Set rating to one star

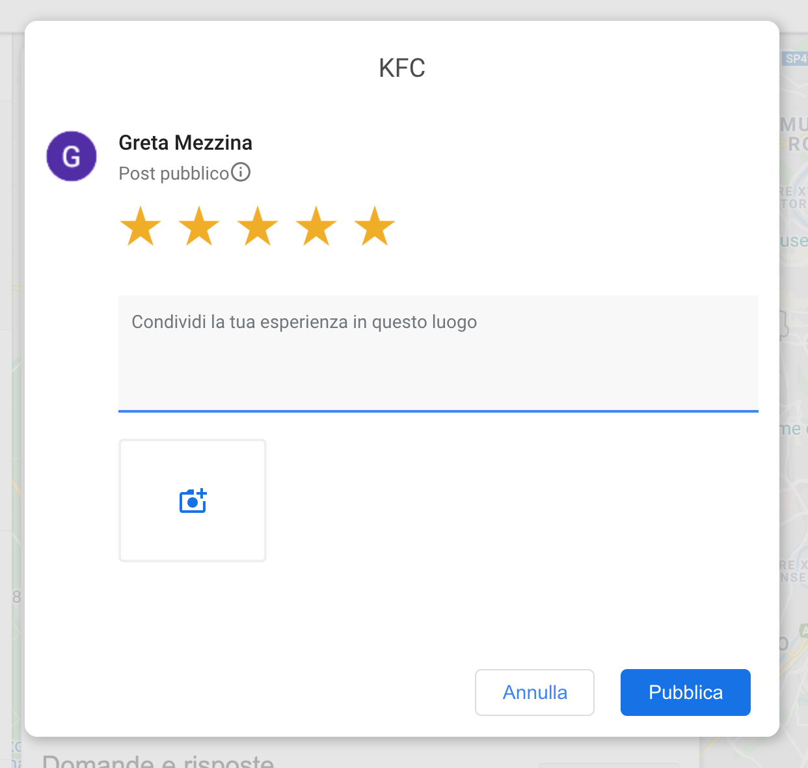point(141,226)
